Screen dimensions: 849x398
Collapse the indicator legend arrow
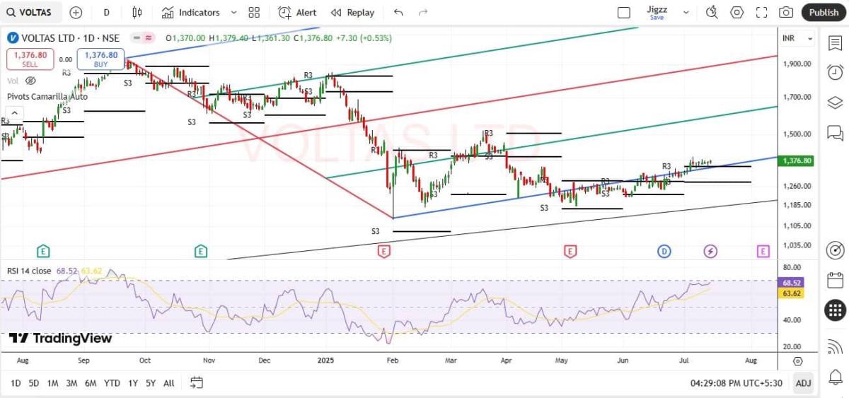tap(14, 114)
